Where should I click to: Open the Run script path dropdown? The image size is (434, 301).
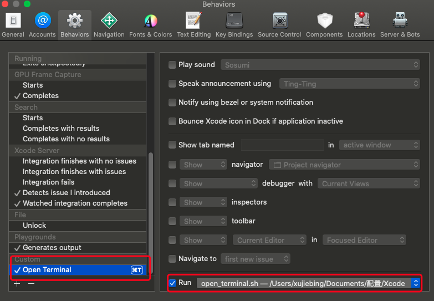pos(308,283)
